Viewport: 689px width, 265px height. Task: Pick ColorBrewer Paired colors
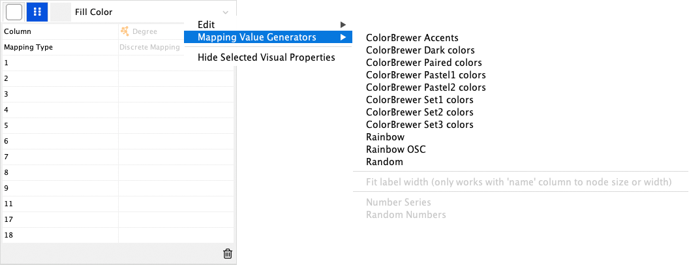coord(423,63)
